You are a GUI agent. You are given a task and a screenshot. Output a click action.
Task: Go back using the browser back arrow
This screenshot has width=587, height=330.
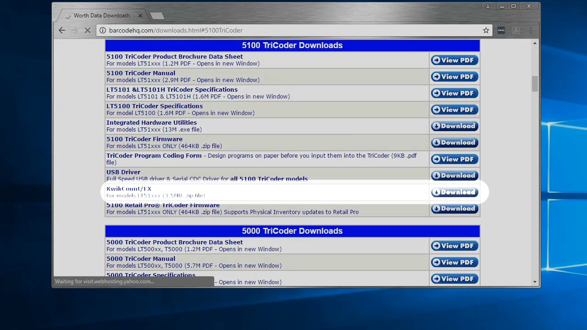(x=62, y=30)
